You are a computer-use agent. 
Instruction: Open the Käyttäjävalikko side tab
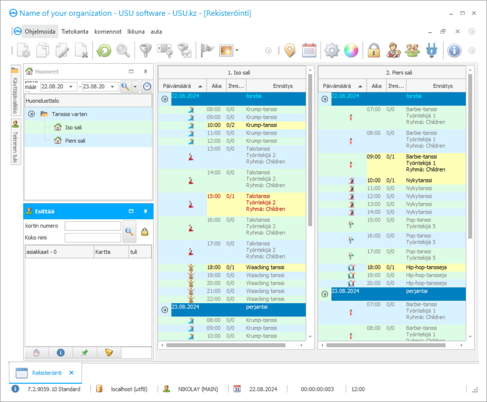click(x=15, y=91)
